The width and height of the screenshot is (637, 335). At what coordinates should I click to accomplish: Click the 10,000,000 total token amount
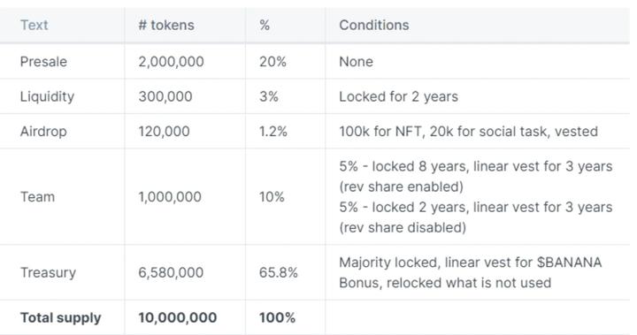(177, 317)
